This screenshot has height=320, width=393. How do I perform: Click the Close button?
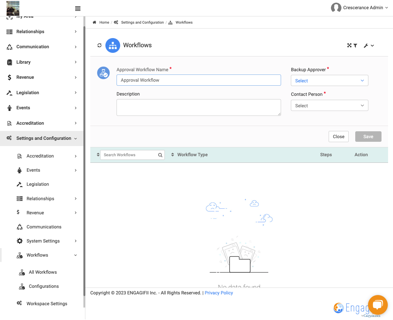pyautogui.click(x=338, y=137)
